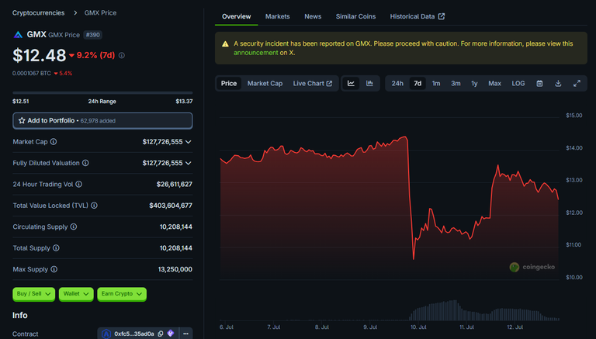Open more contract options ellipsis button
This screenshot has width=596, height=339.
(186, 334)
